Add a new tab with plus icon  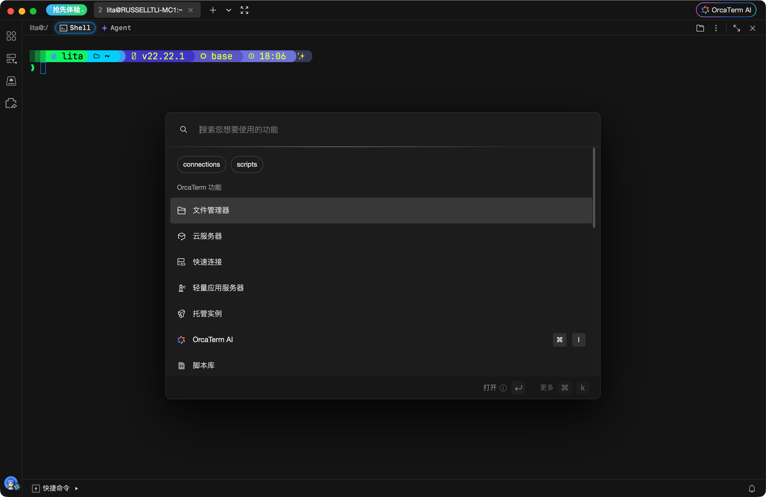click(213, 10)
